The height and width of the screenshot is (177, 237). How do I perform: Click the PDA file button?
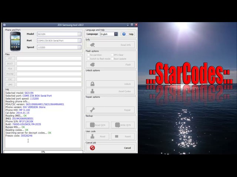(10, 69)
